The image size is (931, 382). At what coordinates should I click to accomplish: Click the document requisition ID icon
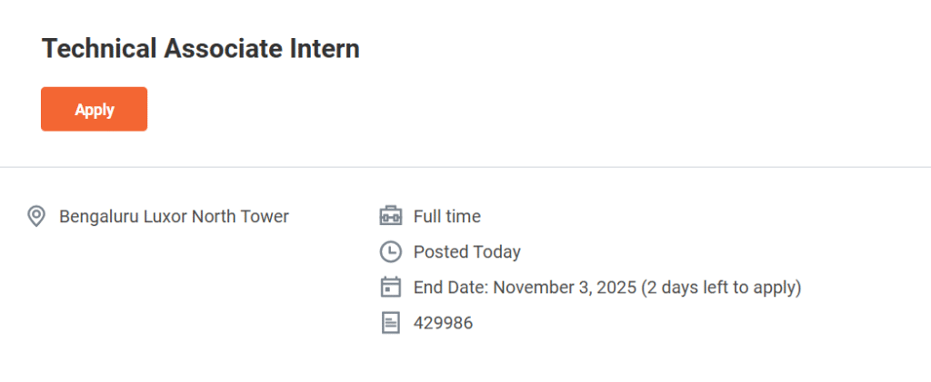[390, 322]
